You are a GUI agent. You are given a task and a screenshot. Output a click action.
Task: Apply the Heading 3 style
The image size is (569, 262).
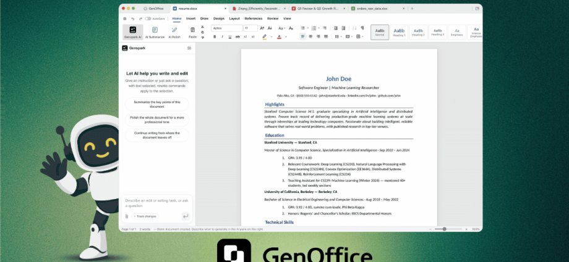(438, 32)
